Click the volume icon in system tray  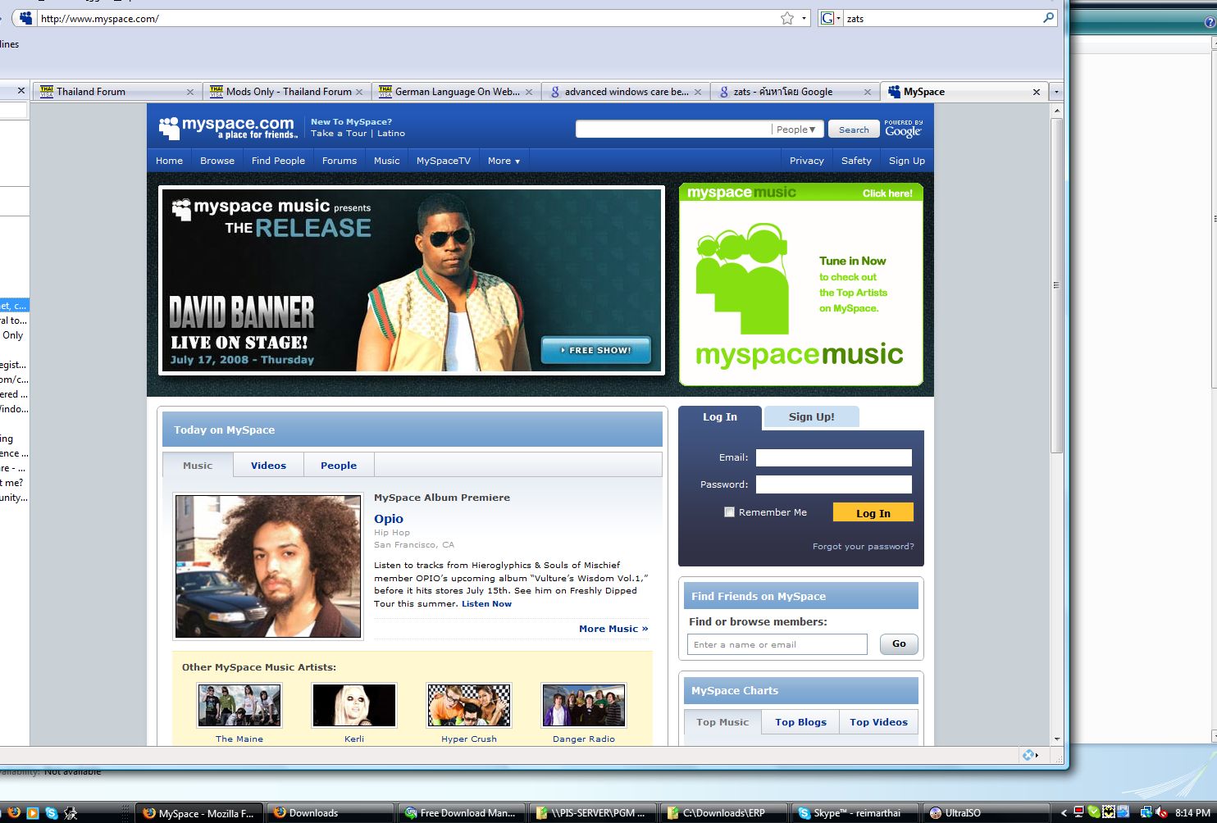pos(1161,812)
